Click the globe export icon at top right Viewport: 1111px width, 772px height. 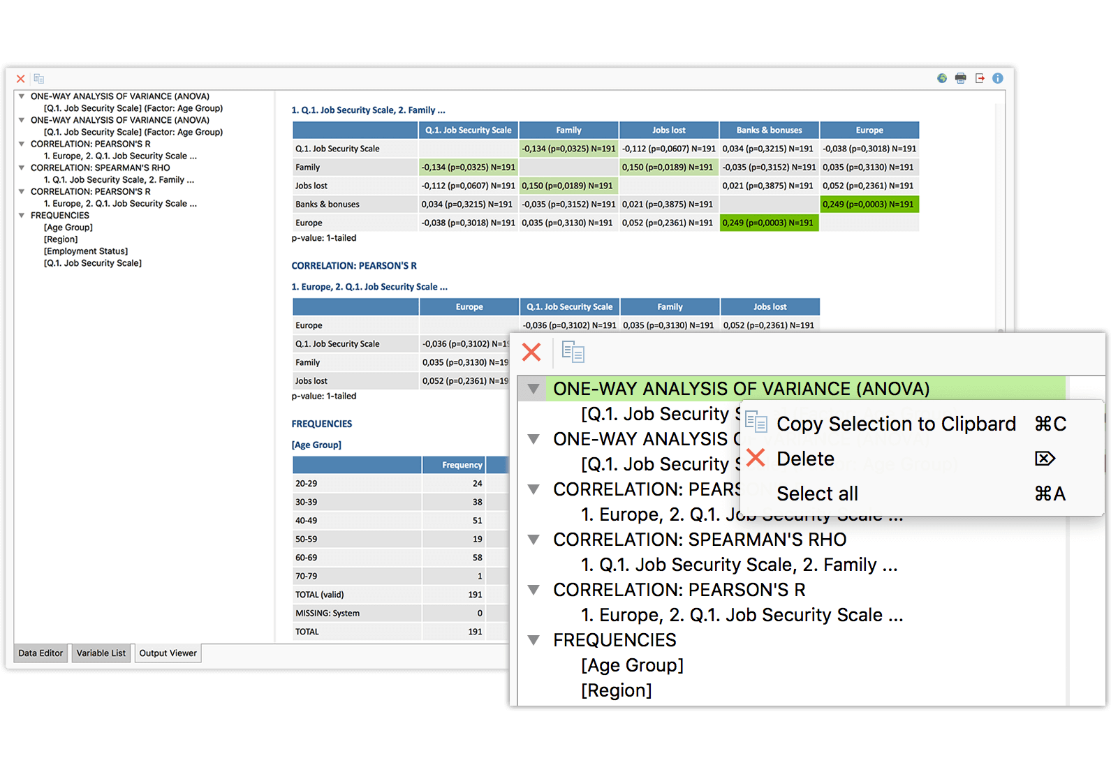(x=942, y=78)
